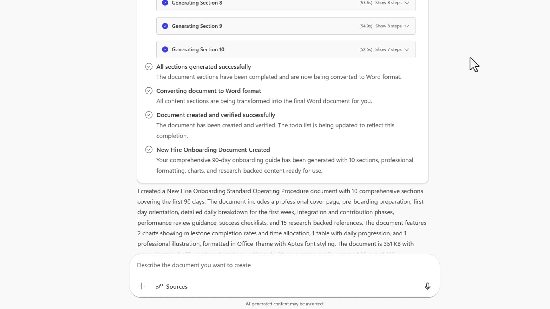Toggle completion circle for "New Hire Onboarding Document Created"
The width and height of the screenshot is (550, 309).
[x=149, y=150]
